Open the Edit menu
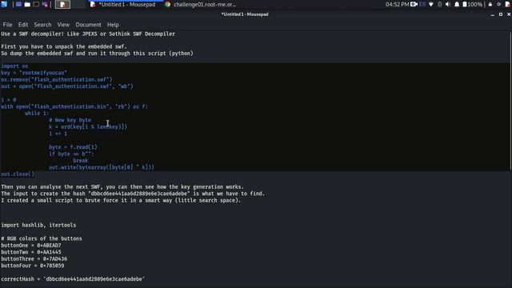 pos(23,25)
